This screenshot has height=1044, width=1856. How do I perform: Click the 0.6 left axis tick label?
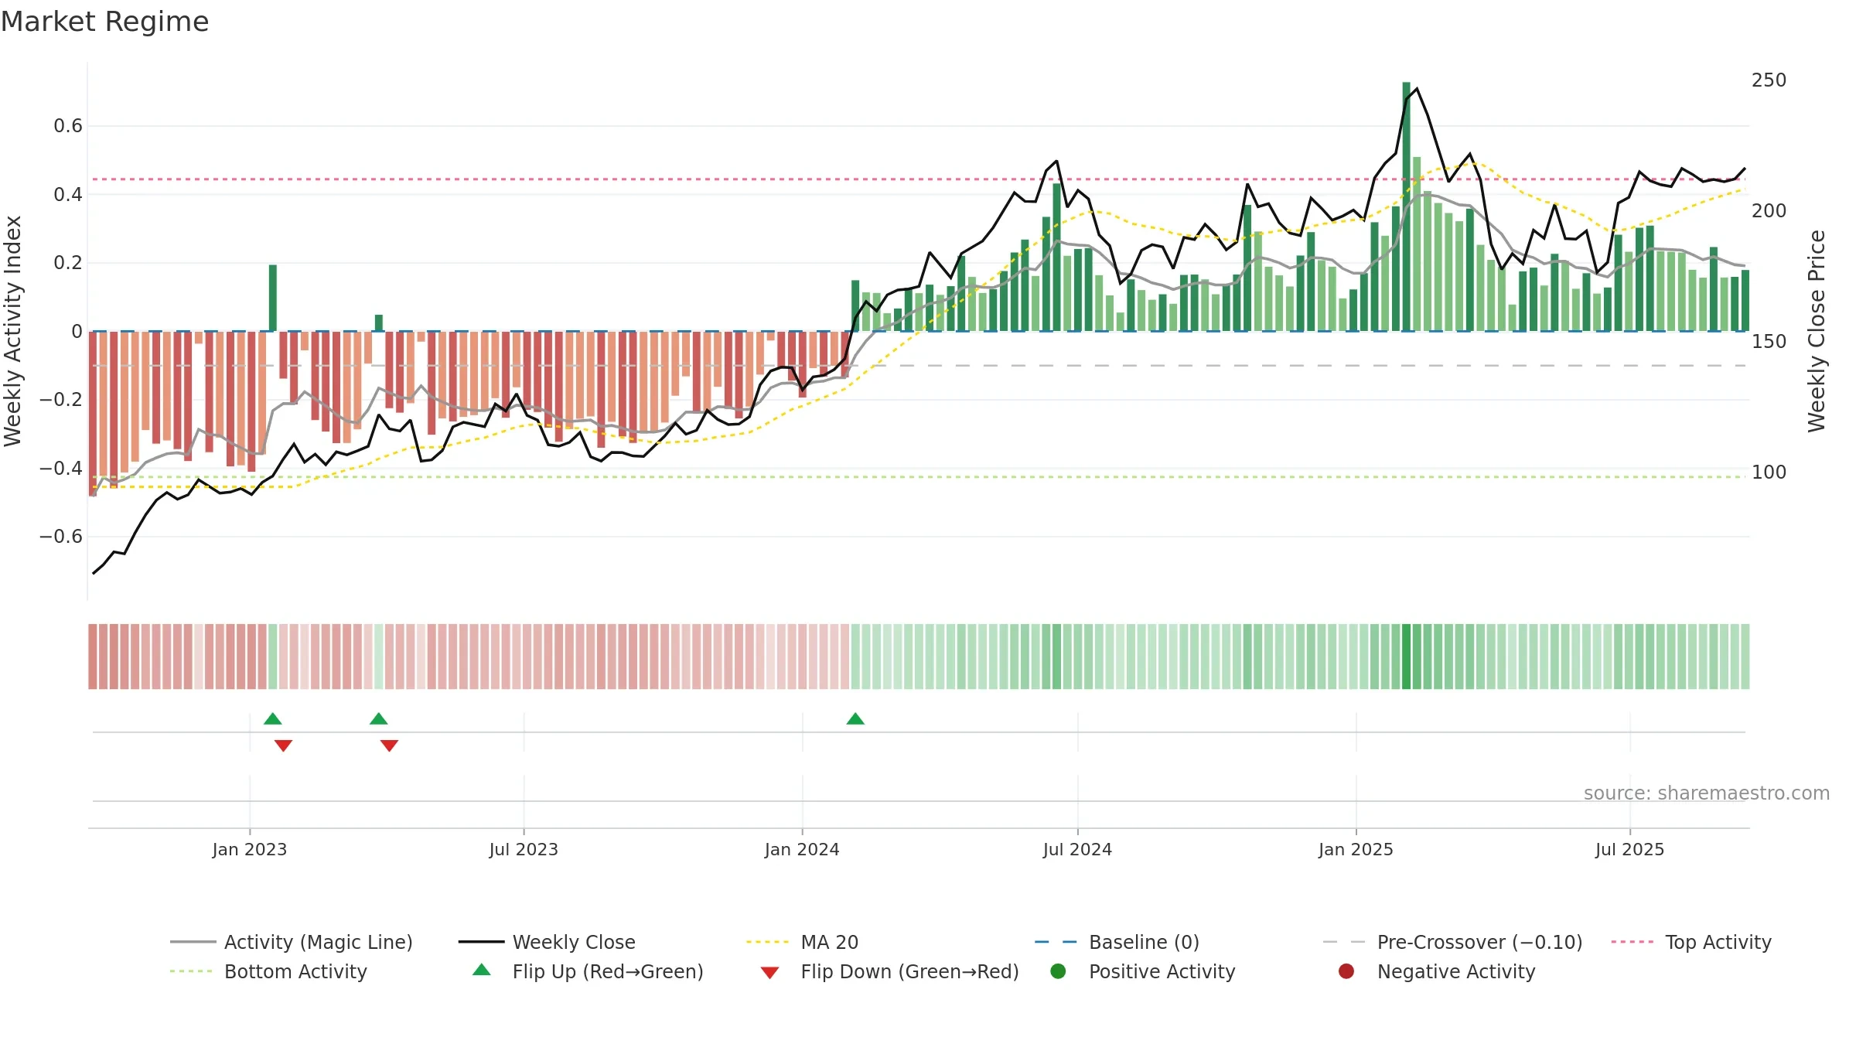[67, 126]
